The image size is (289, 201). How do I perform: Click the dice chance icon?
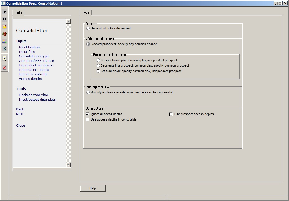[x=5, y=34]
